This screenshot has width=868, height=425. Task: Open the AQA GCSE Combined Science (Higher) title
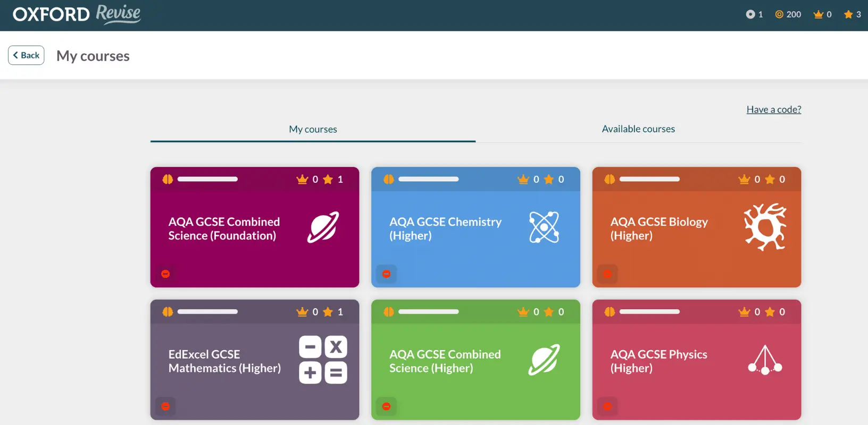coord(445,361)
